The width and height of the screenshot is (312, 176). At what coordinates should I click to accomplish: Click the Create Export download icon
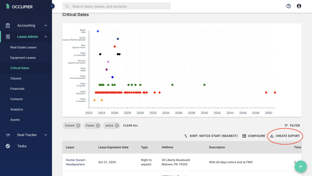point(272,136)
